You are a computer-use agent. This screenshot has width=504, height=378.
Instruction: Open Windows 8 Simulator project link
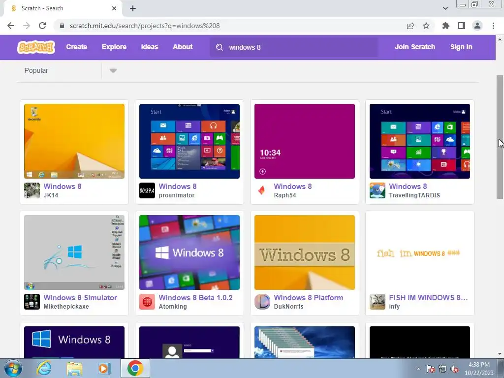(80, 298)
